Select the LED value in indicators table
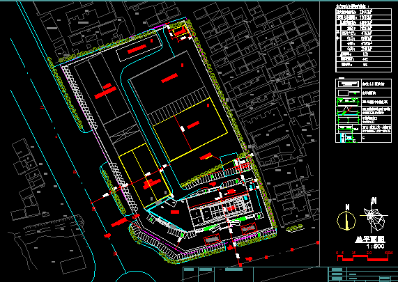Viewport: 398px width, 282px height. pos(365,54)
